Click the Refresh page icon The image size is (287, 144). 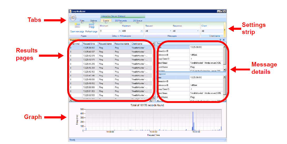point(91,26)
